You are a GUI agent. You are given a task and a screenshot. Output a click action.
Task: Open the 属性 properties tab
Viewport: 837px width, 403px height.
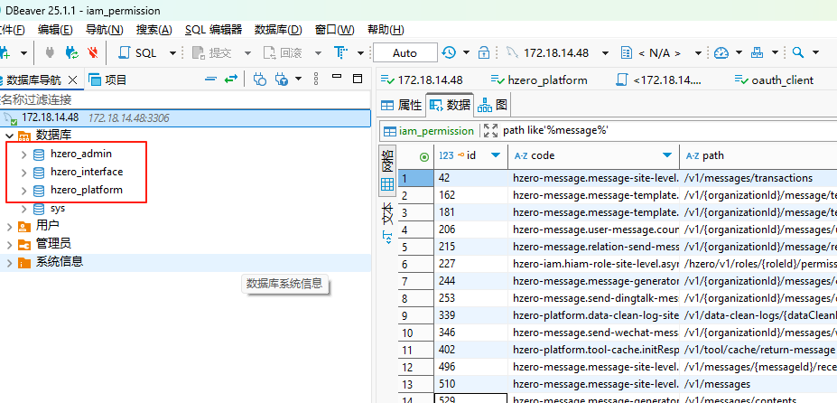coord(402,105)
